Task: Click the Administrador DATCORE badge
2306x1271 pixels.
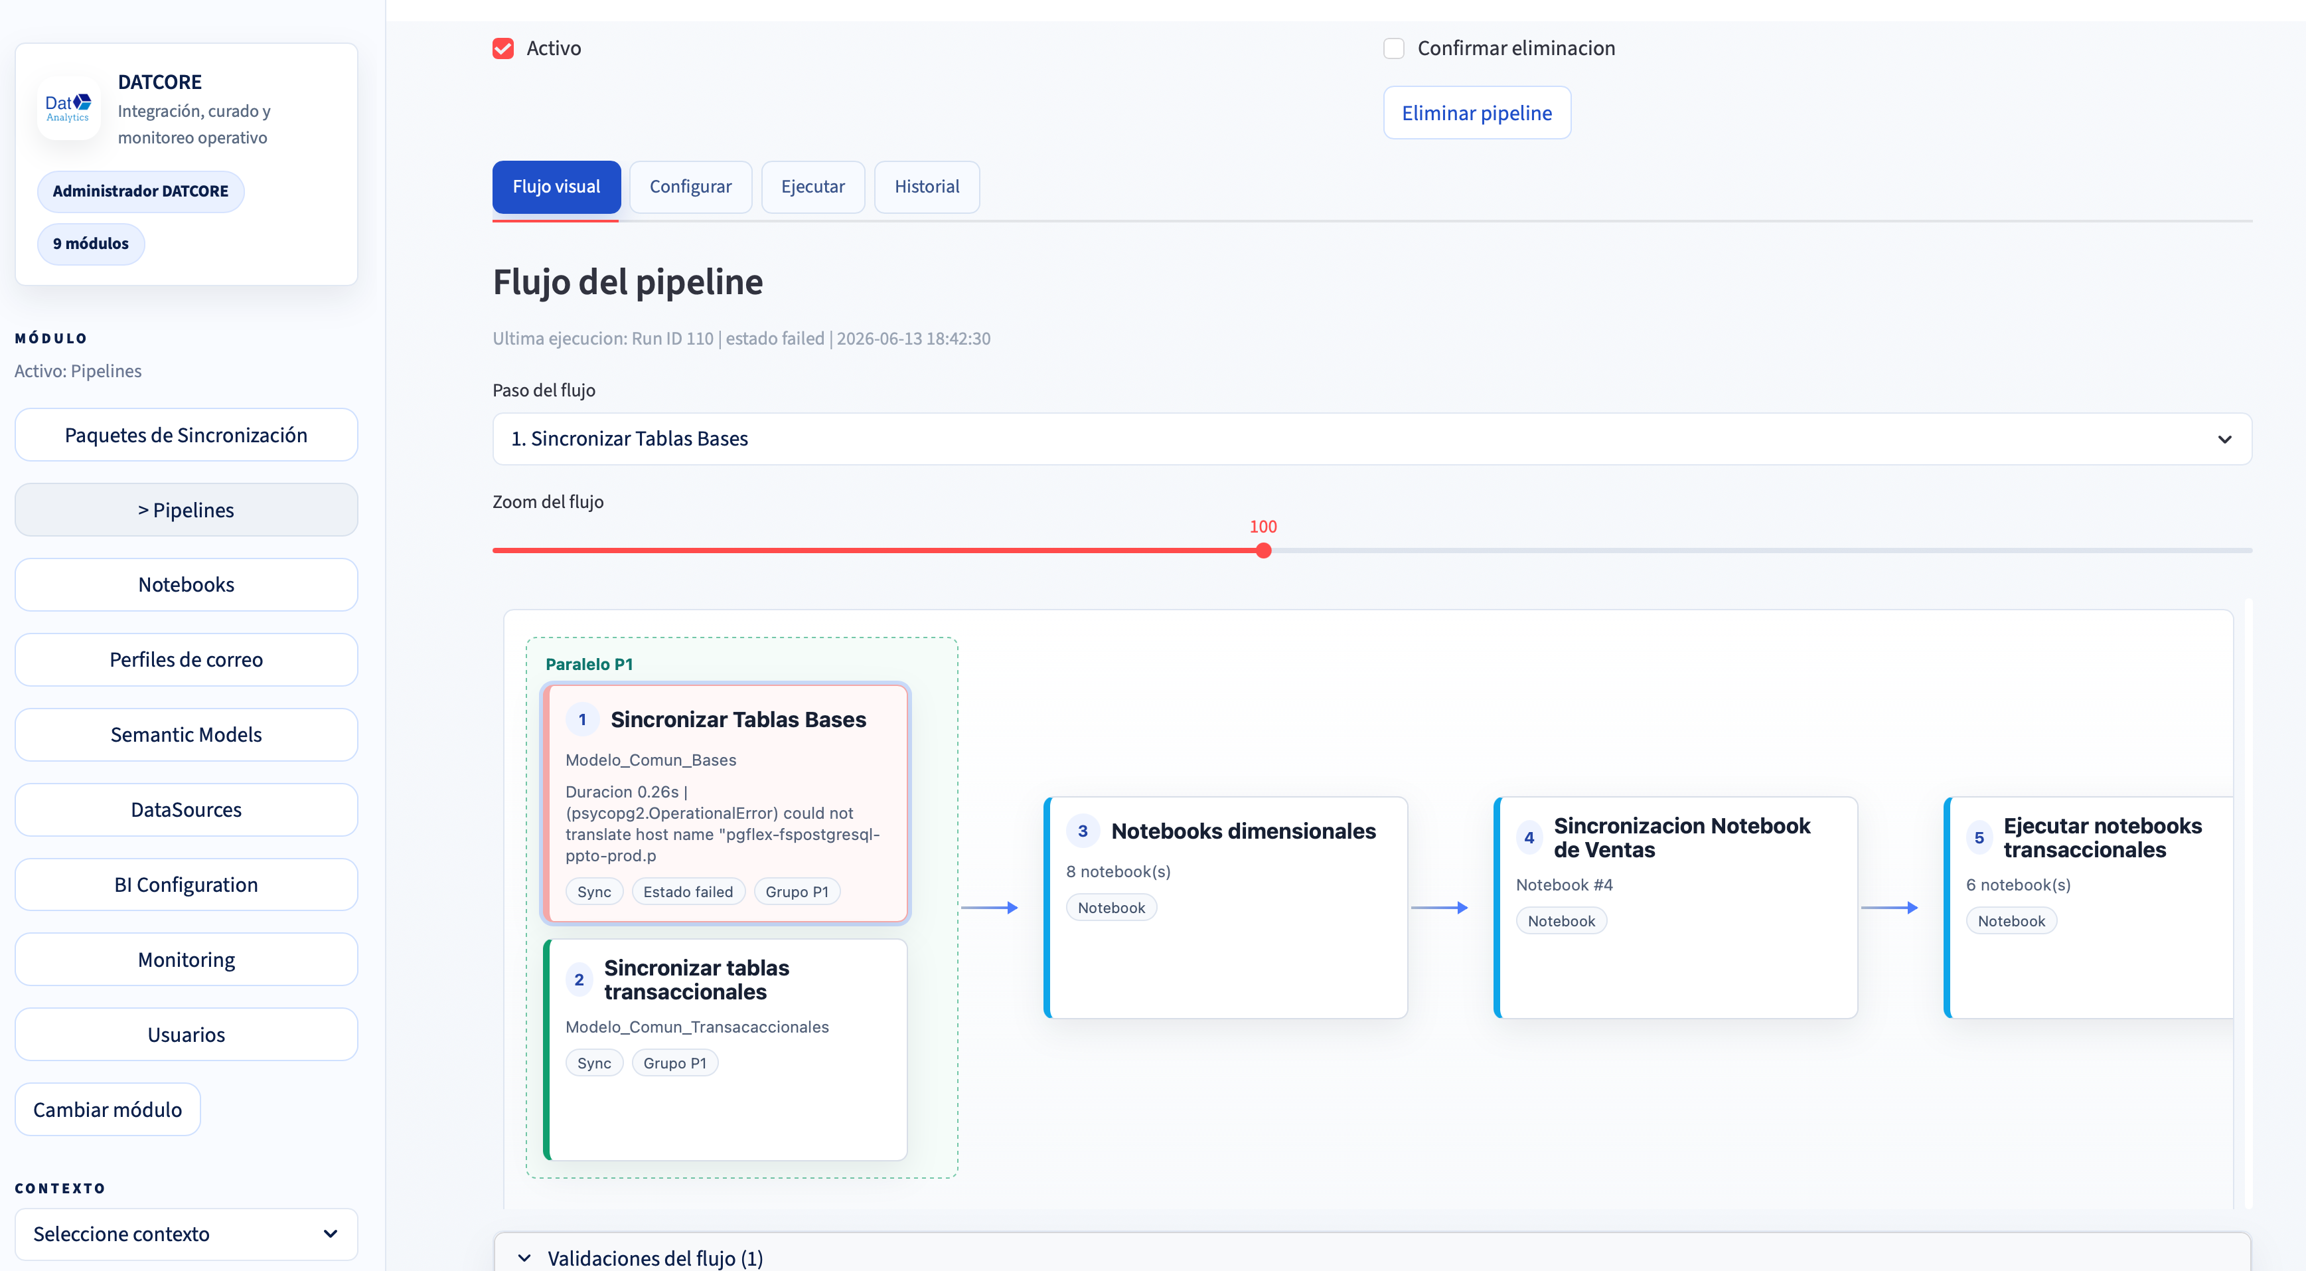Action: point(141,192)
